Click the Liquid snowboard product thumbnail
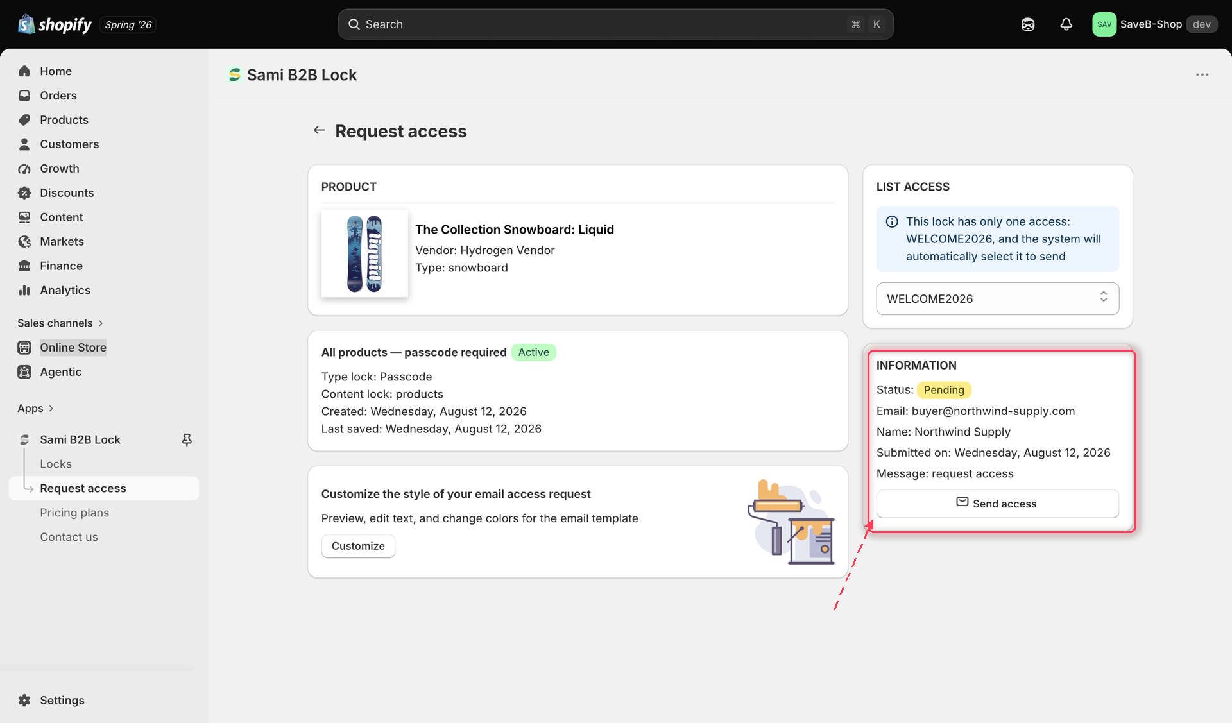Image resolution: width=1232 pixels, height=723 pixels. [364, 254]
